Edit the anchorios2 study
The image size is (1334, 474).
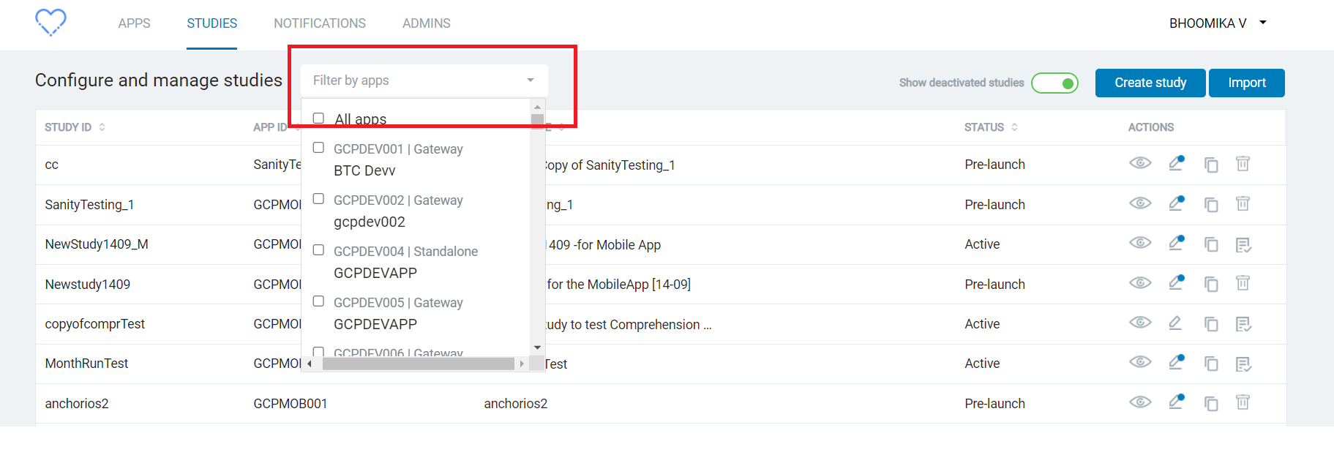click(1177, 402)
